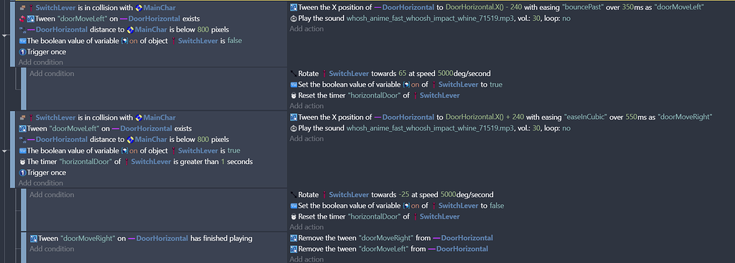Add action below the easeInCubic event's Play sound
735x263 pixels.
(x=306, y=138)
